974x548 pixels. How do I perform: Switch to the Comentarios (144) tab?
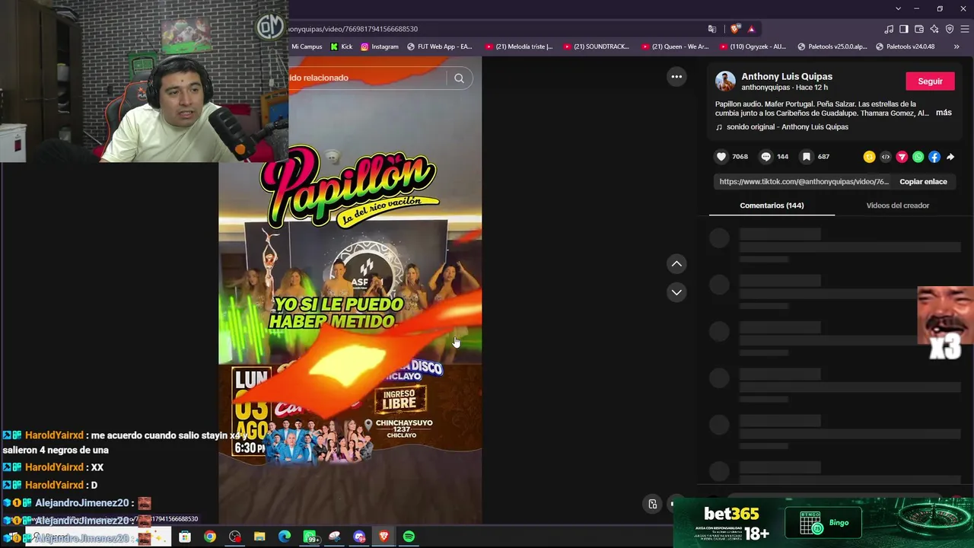(772, 205)
